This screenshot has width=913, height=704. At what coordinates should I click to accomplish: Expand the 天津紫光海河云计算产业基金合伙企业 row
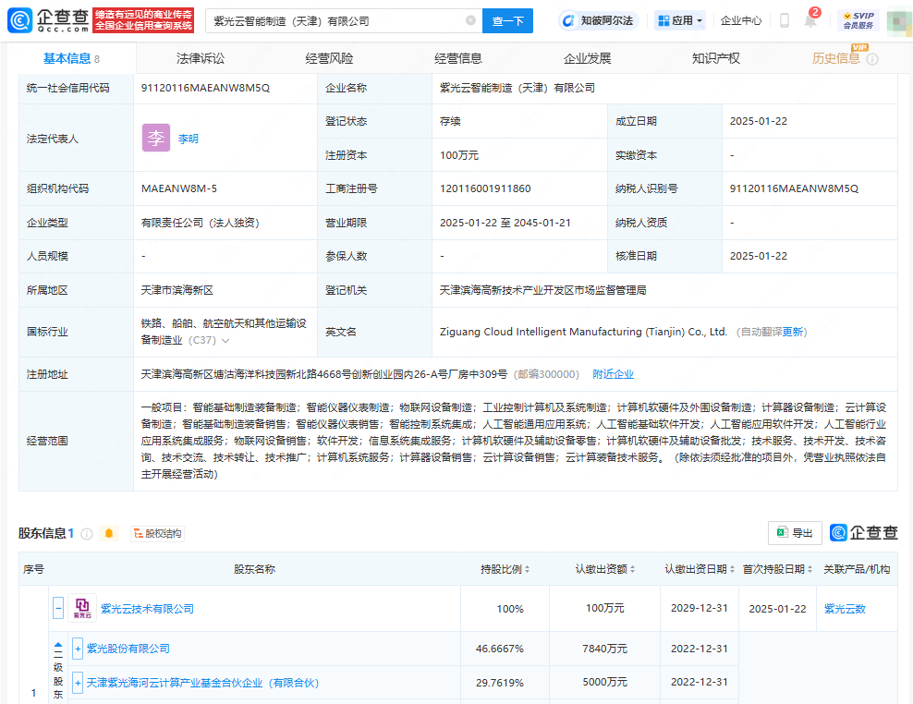coord(78,683)
